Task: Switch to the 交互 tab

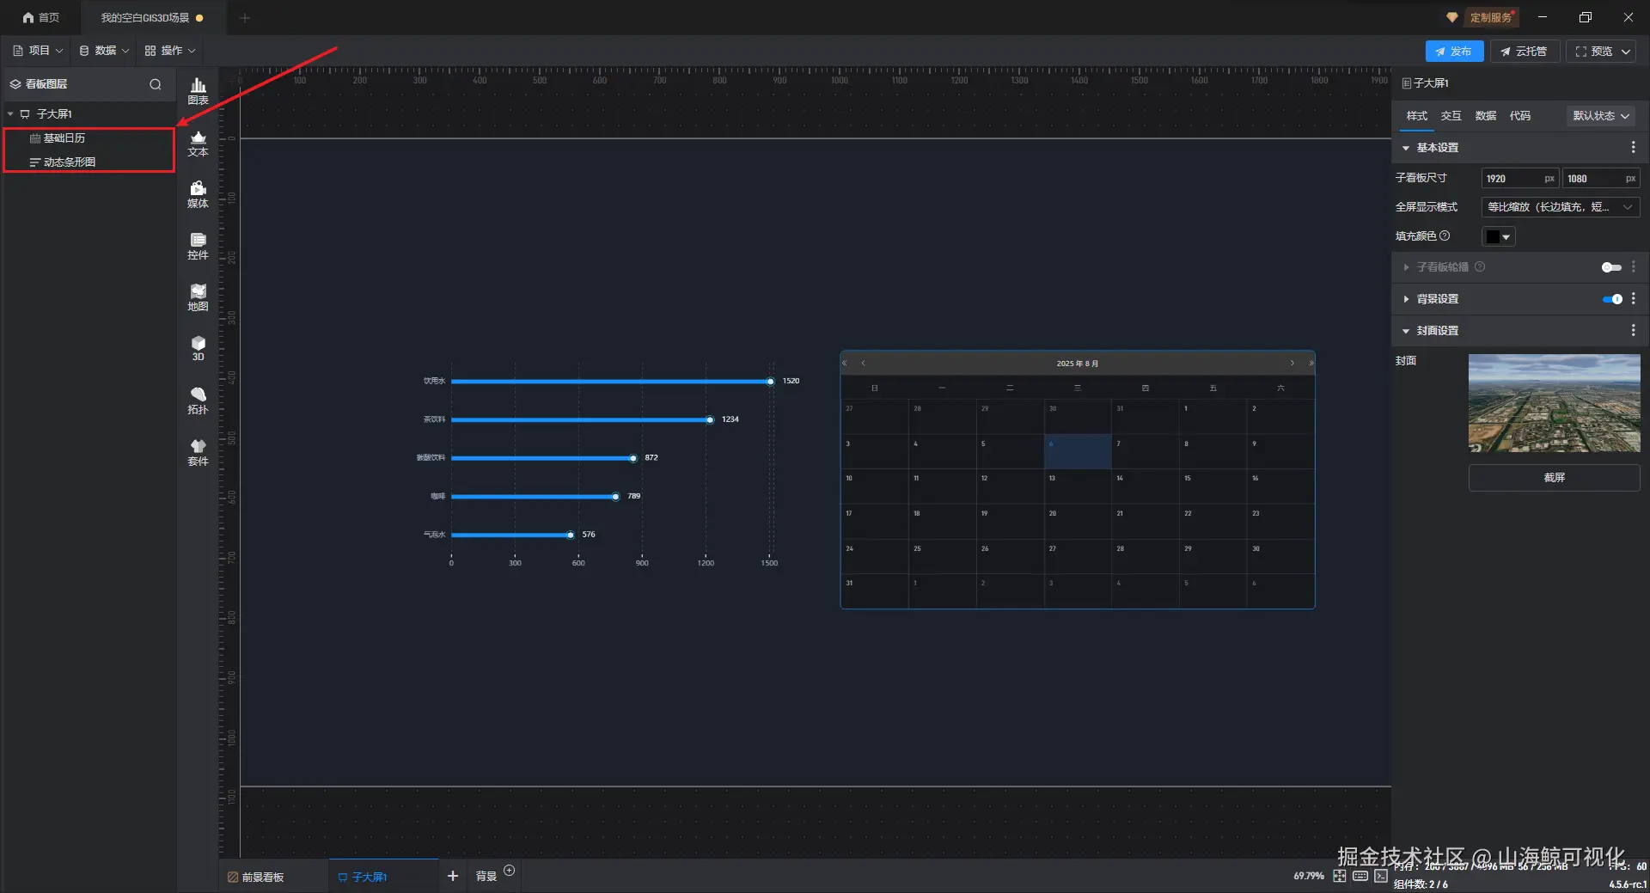Action: (1451, 116)
